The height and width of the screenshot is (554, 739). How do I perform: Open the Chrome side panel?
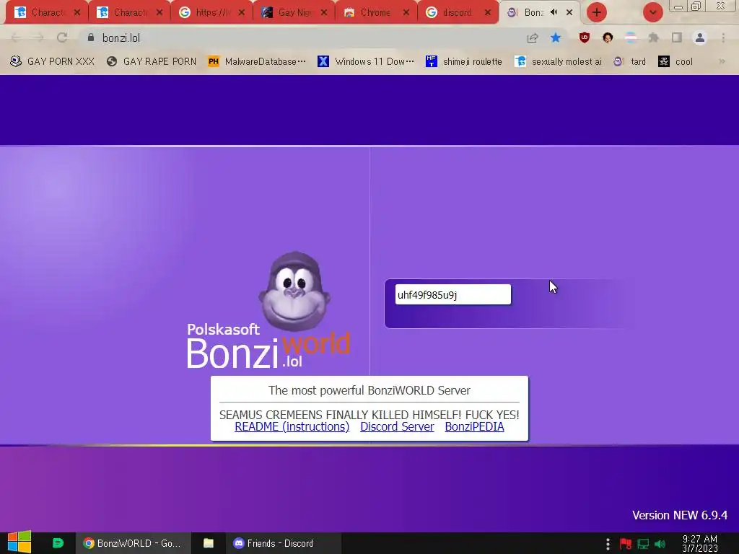click(677, 38)
